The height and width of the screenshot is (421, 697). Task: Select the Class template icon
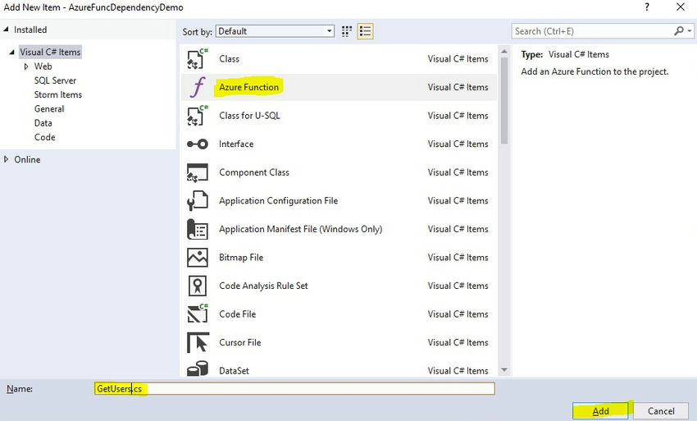click(x=198, y=59)
